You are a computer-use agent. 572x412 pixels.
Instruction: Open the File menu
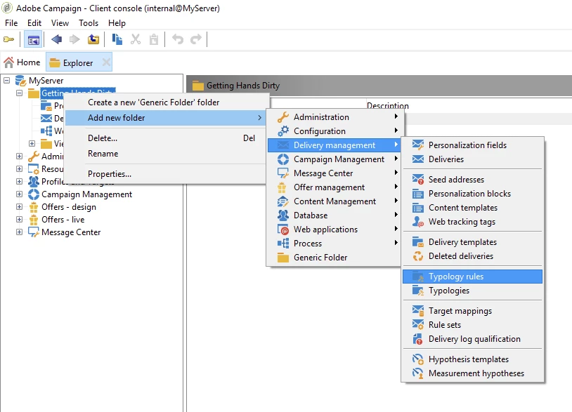pyautogui.click(x=11, y=23)
